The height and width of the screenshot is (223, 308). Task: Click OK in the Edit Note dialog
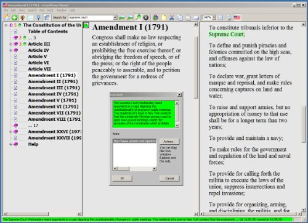(x=122, y=178)
